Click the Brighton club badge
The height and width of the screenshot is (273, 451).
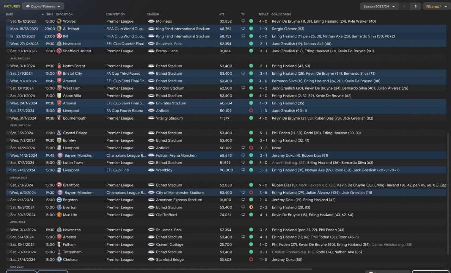click(59, 200)
